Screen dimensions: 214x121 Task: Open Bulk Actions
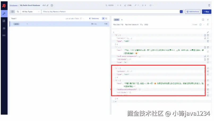click(x=193, y=12)
